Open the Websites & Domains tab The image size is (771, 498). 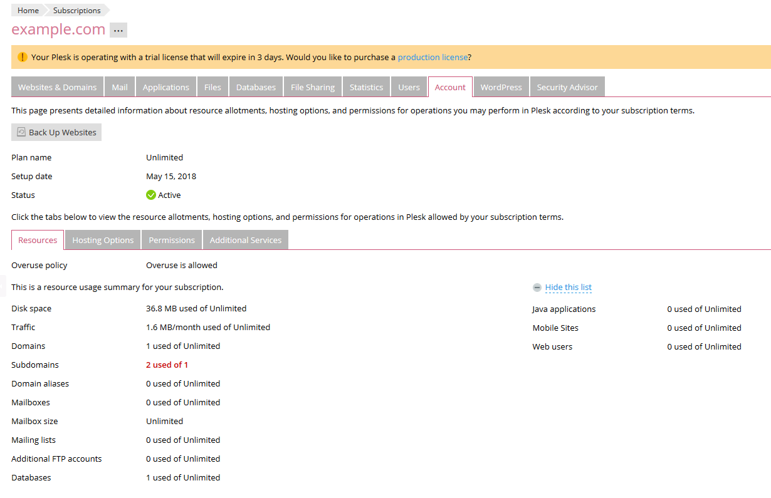pyautogui.click(x=57, y=87)
